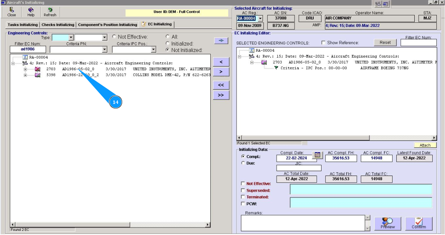Click the arrow icon beside All option
445x235 pixels.
(x=221, y=40)
